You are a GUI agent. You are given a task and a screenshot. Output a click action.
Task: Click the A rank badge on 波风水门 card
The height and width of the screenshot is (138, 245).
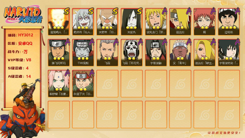tap(164, 11)
